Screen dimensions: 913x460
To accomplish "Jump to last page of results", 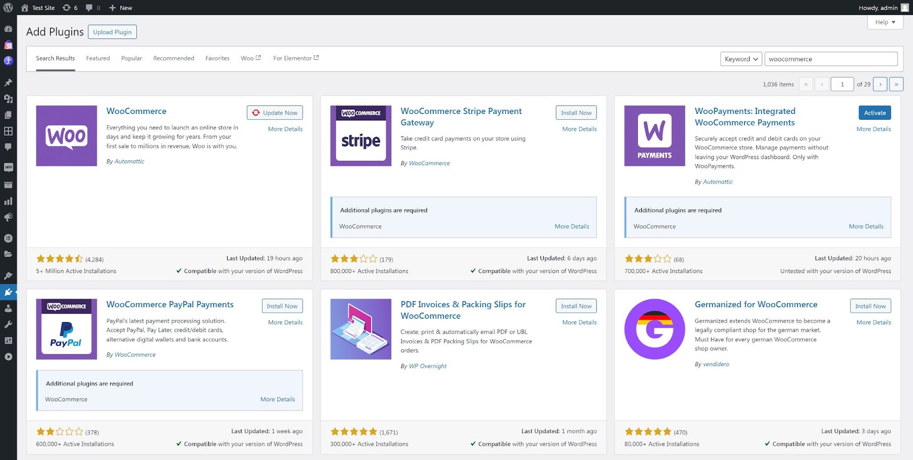I will click(x=896, y=84).
